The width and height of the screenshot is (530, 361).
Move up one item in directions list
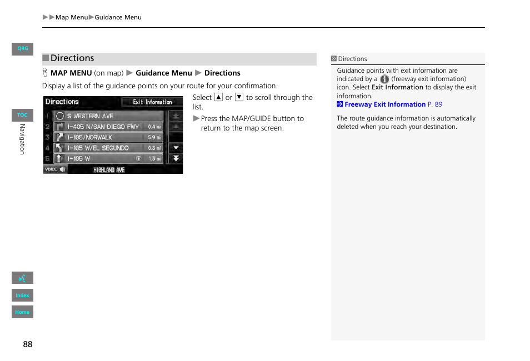point(176,127)
